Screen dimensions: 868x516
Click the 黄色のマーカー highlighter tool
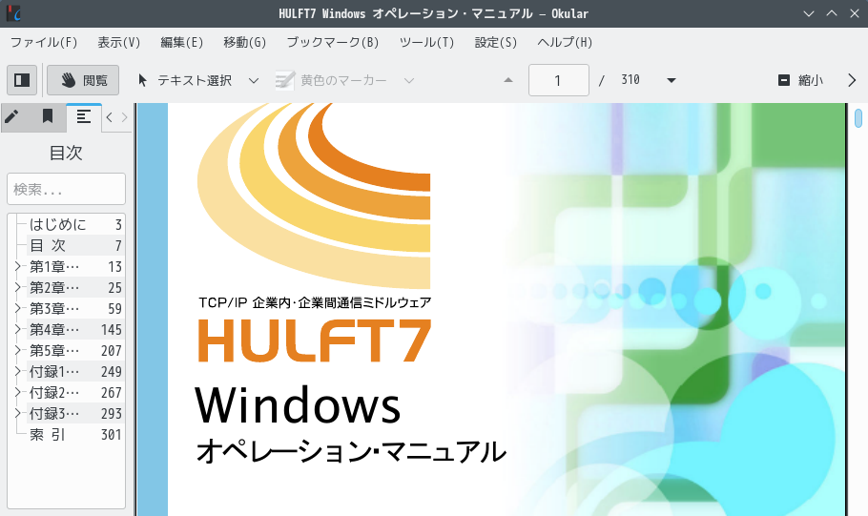(x=331, y=80)
